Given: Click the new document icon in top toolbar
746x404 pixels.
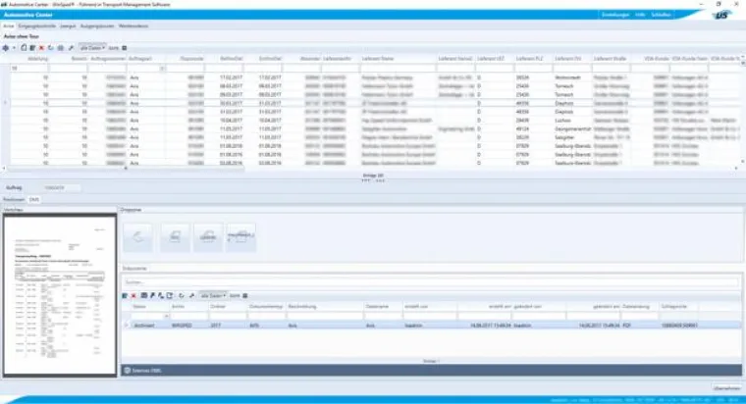Looking at the screenshot, I should 23,47.
